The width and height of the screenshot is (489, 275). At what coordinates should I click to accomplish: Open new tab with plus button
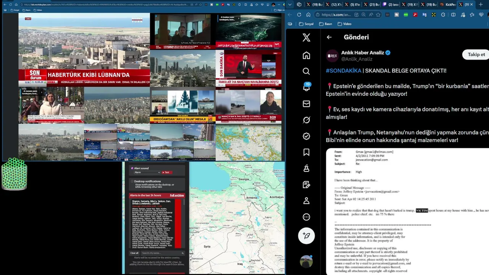(x=481, y=5)
